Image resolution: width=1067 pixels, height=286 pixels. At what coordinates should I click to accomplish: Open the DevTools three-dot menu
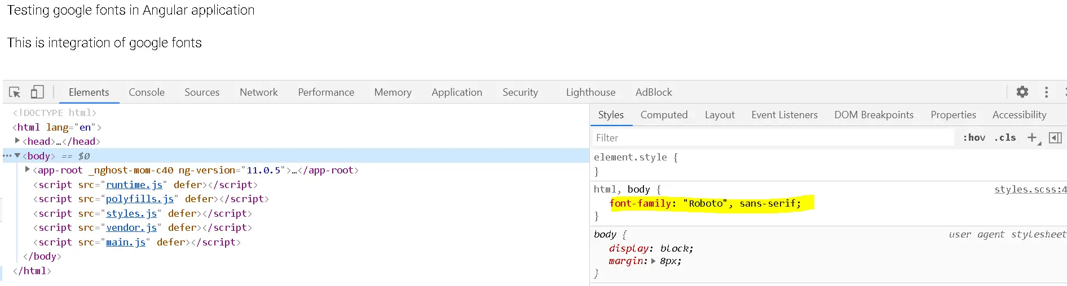pyautogui.click(x=1046, y=92)
